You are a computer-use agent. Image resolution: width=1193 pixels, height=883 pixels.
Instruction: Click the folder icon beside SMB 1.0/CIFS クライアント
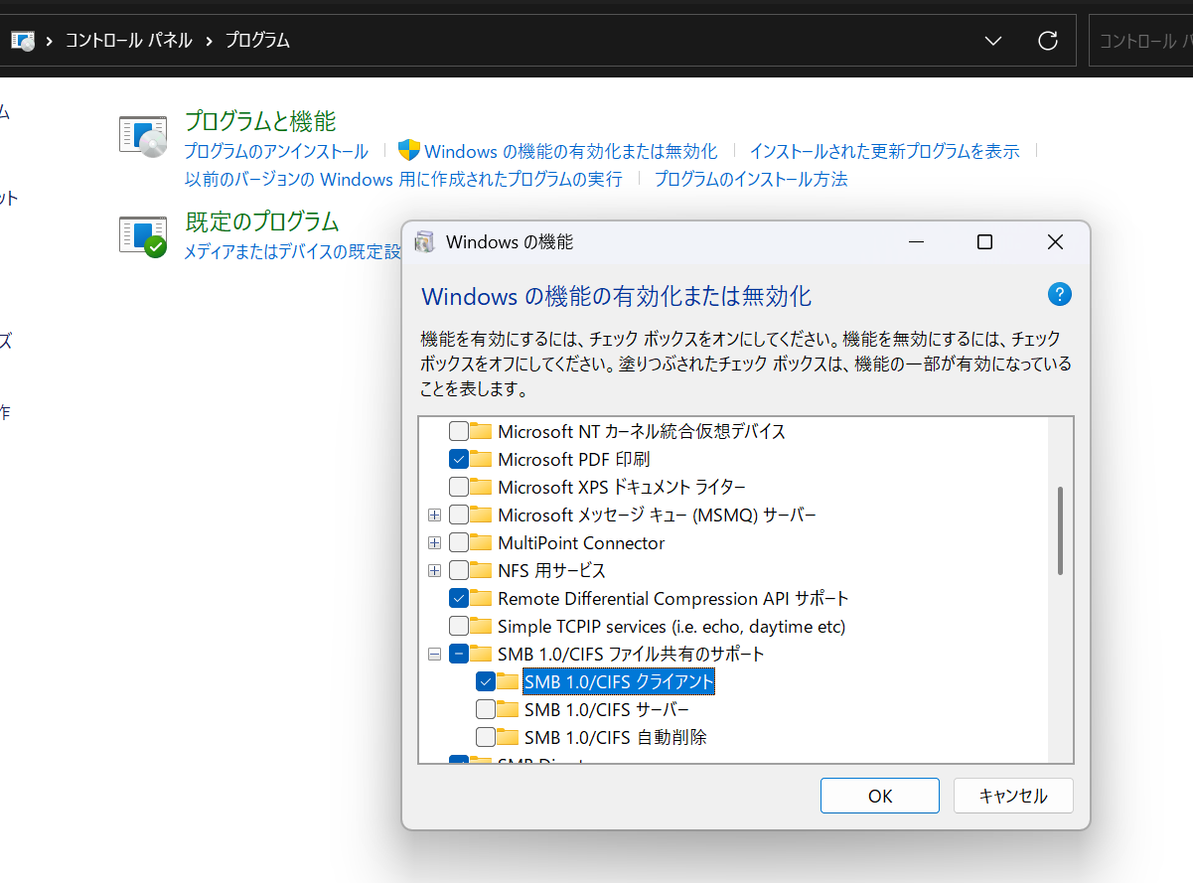click(x=509, y=681)
